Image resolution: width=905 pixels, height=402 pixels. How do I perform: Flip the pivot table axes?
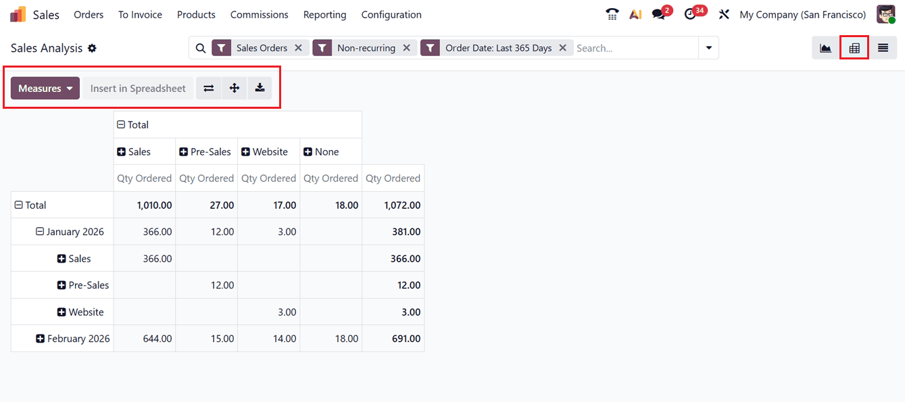(208, 88)
